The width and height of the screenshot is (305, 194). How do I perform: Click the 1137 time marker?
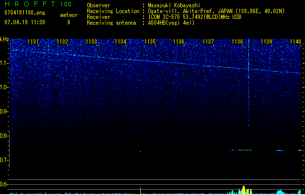(x=208, y=41)
